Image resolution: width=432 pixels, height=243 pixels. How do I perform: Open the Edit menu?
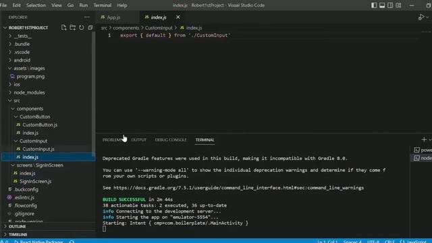coord(16,5)
